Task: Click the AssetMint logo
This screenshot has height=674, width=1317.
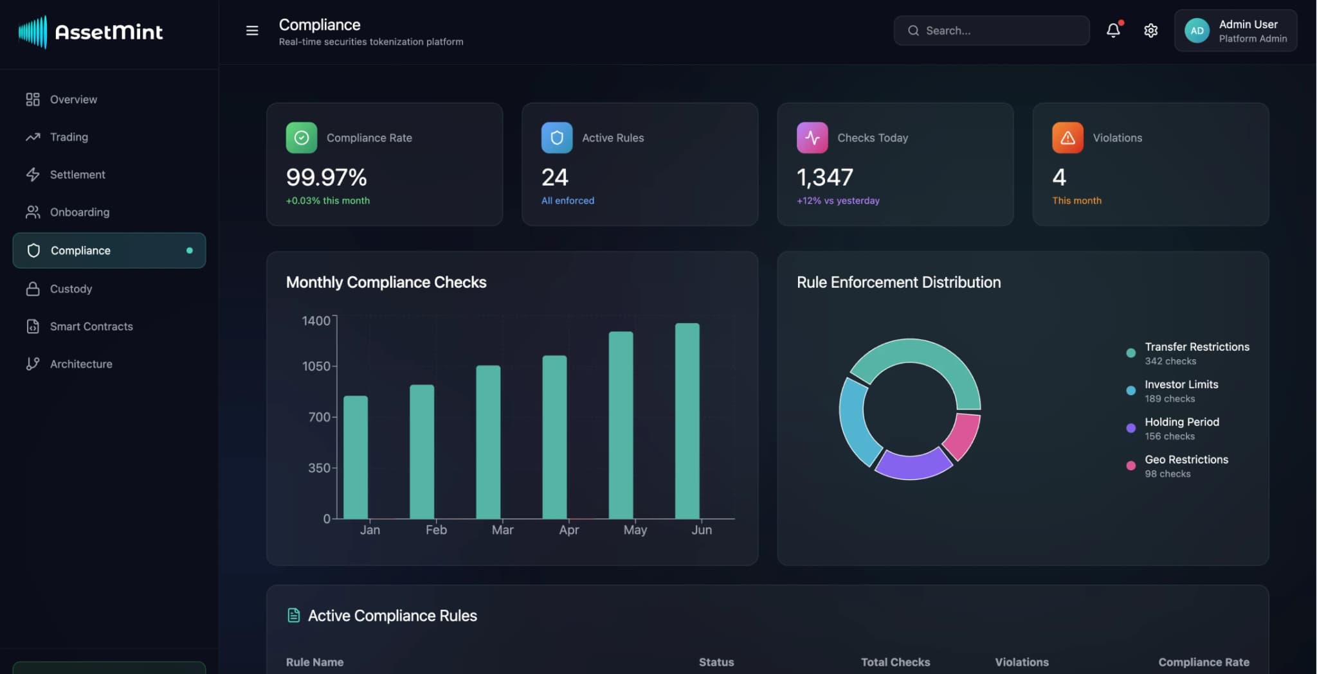Action: click(90, 31)
